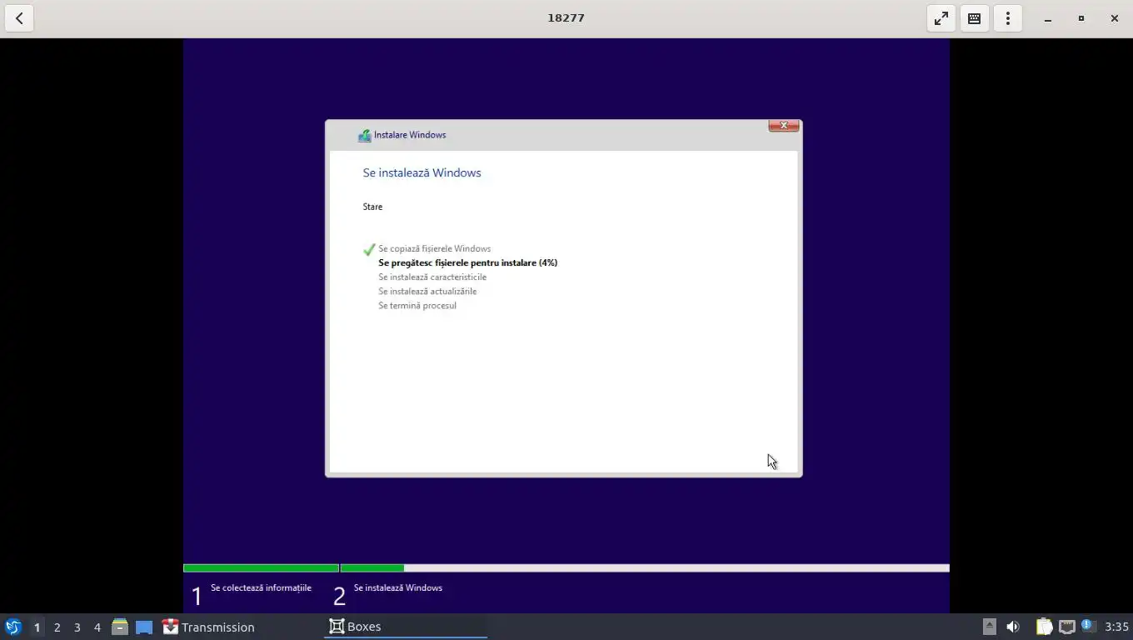The image size is (1133, 640).
Task: Click the 'Stare' label
Action: (372, 207)
